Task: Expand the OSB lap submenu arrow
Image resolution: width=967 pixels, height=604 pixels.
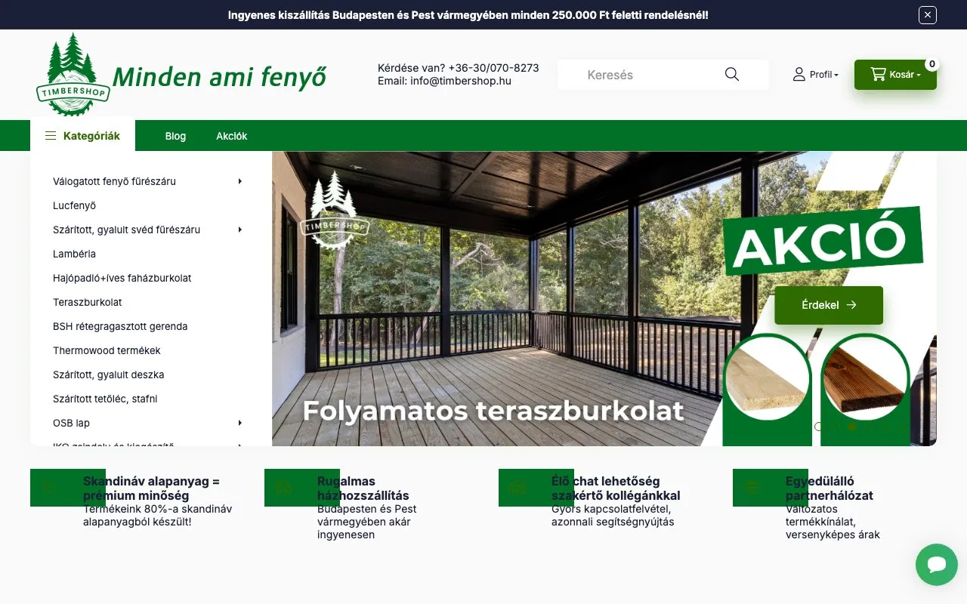Action: 240,423
